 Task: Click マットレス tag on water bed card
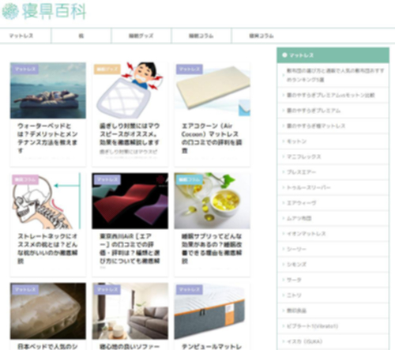click(x=24, y=70)
